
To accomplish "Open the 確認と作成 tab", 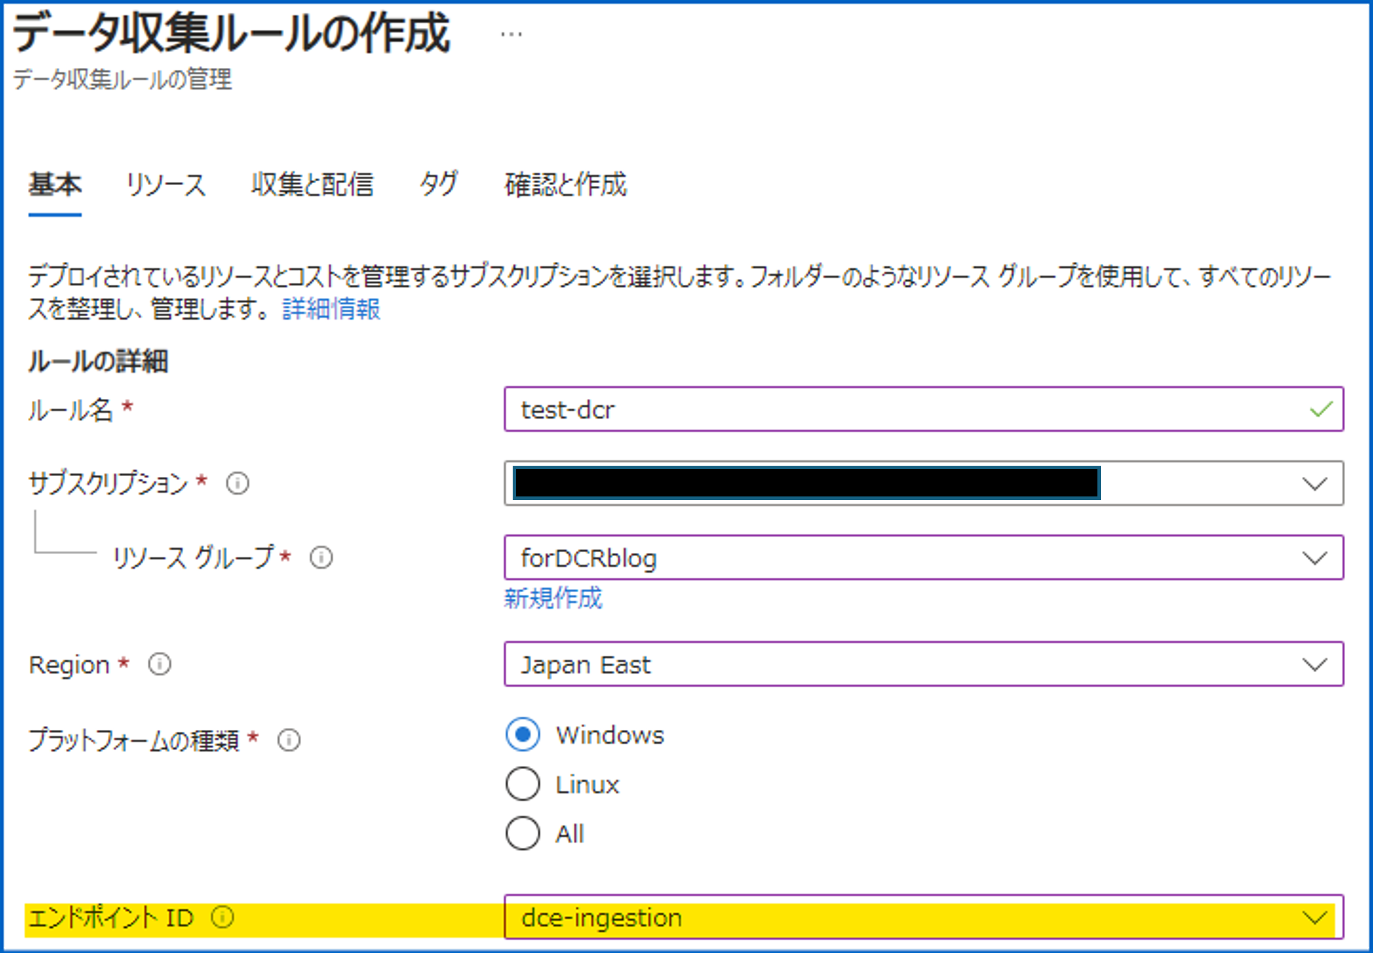I will [566, 184].
